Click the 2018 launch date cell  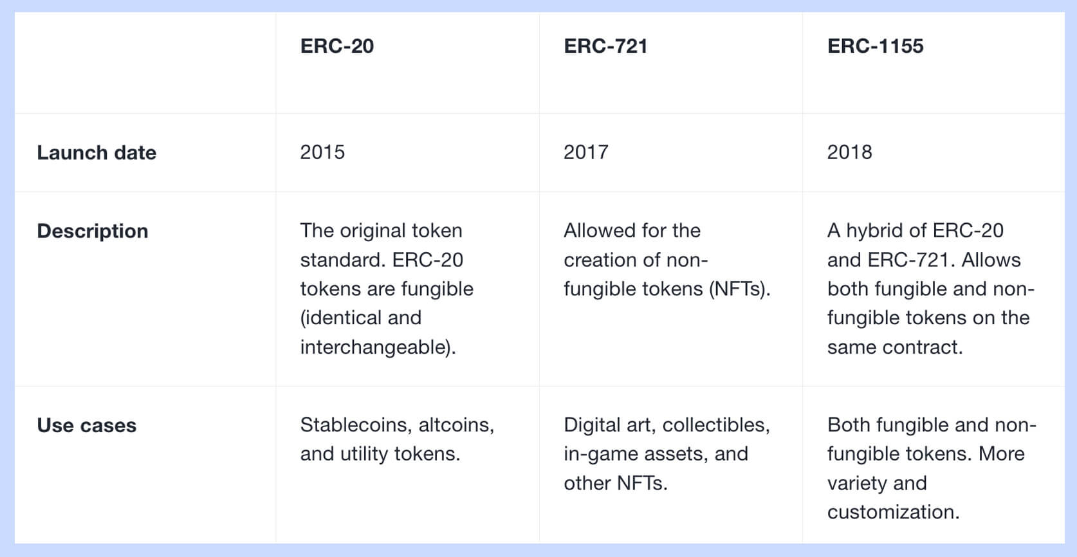pos(849,152)
